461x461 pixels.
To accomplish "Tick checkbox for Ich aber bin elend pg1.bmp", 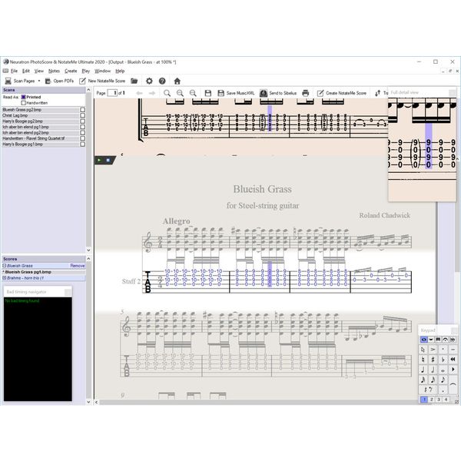I will click(83, 127).
